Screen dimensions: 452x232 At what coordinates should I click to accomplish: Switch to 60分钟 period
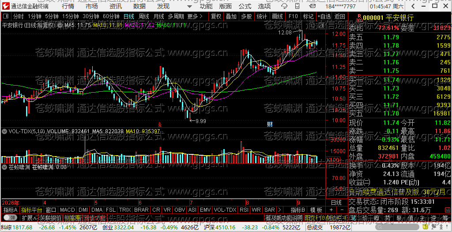point(111,16)
